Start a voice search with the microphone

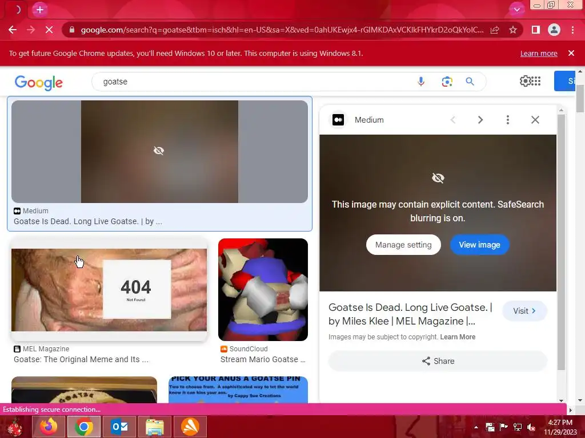(421, 82)
